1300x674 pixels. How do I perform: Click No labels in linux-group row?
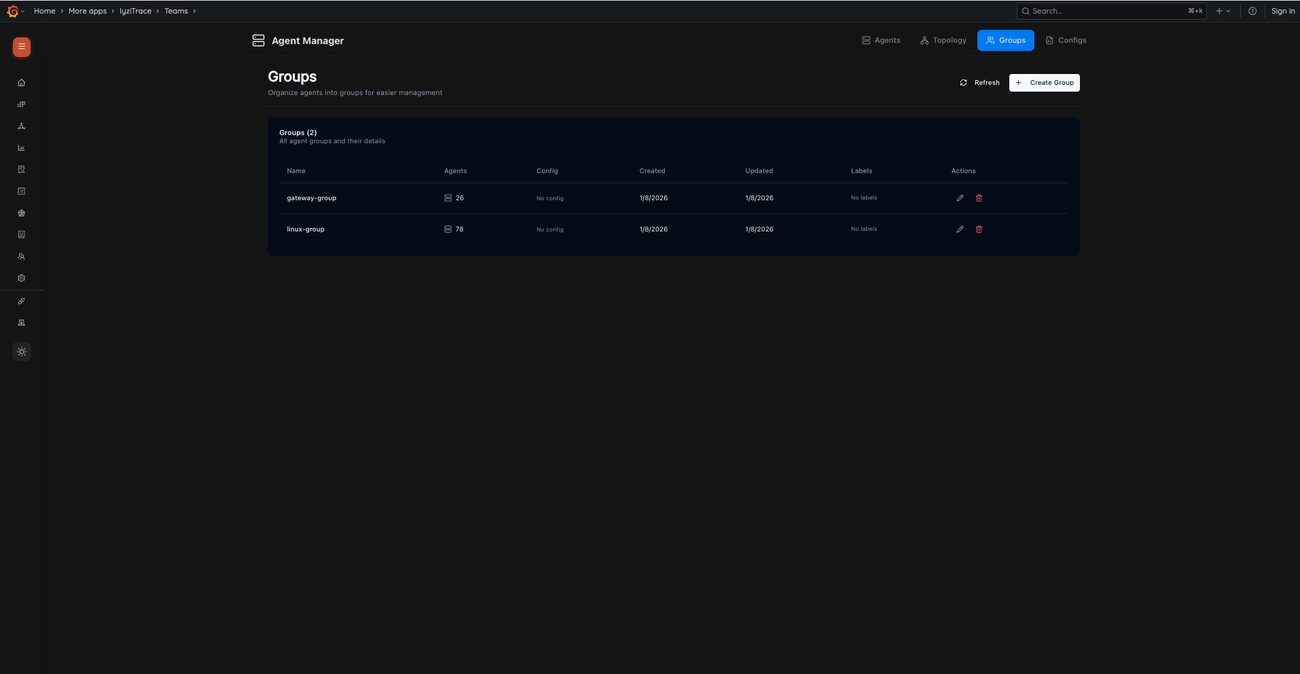tap(864, 229)
